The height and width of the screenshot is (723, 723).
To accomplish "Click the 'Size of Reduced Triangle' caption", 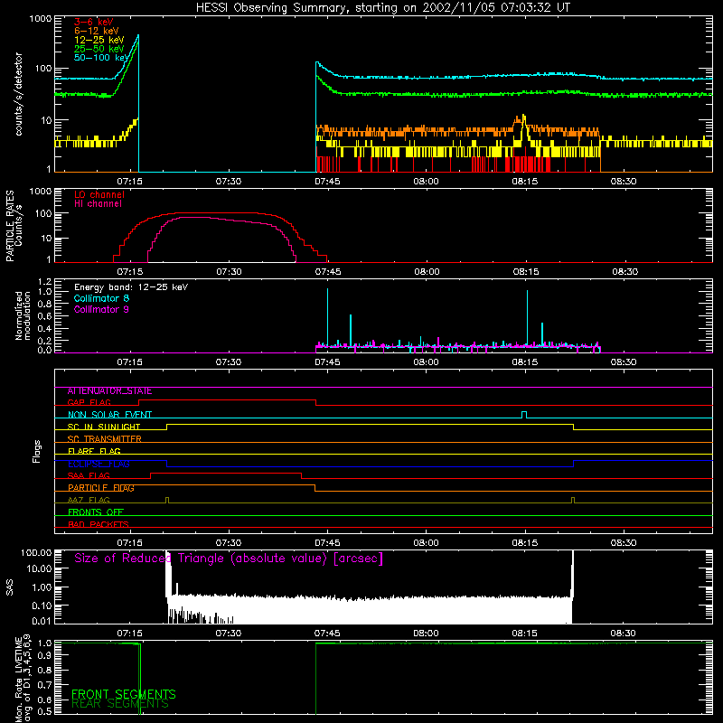I will point(229,559).
